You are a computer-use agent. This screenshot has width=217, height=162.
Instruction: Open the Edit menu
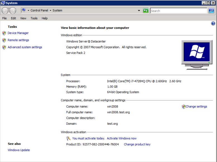(13, 18)
